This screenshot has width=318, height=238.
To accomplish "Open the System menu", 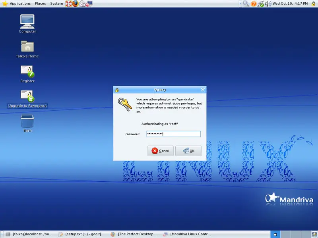I will (56, 4).
